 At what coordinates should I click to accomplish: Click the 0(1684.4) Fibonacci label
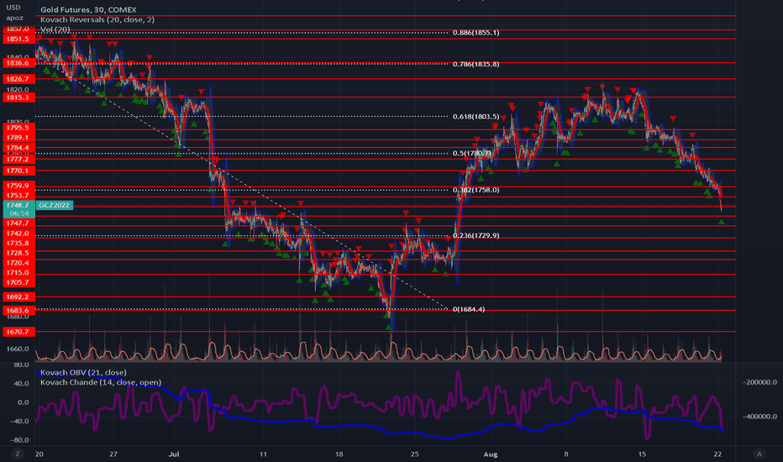click(469, 309)
